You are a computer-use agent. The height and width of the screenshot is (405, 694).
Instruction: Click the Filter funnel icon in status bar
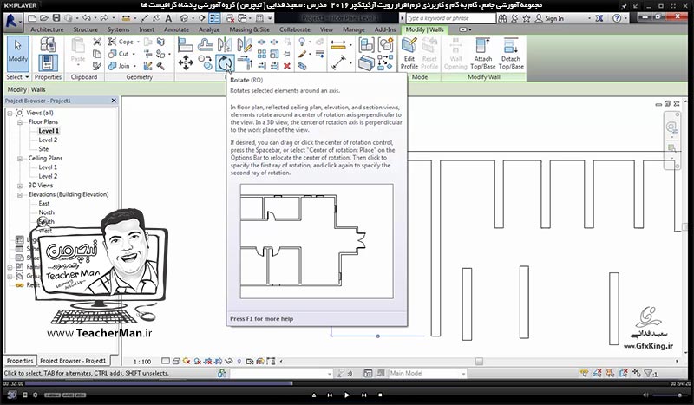[x=649, y=374]
